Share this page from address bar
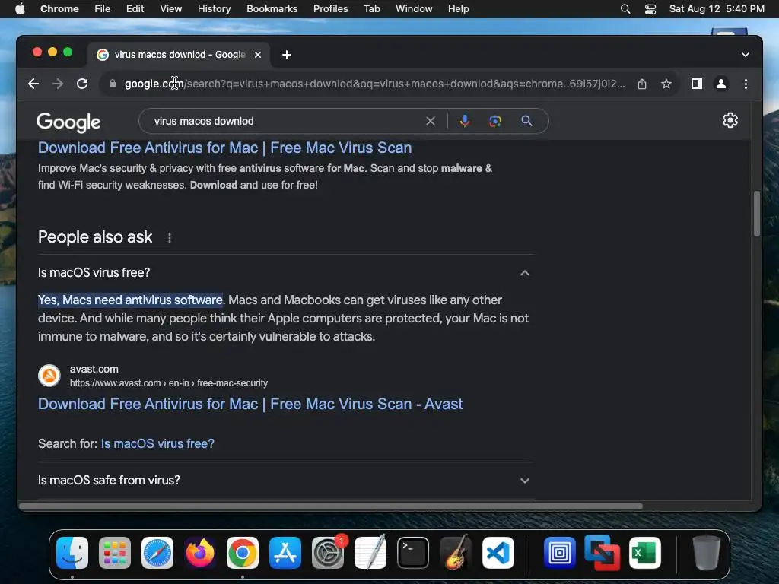The height and width of the screenshot is (584, 779). point(642,84)
